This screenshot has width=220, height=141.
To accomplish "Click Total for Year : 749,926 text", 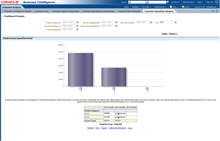I will 111,124.
